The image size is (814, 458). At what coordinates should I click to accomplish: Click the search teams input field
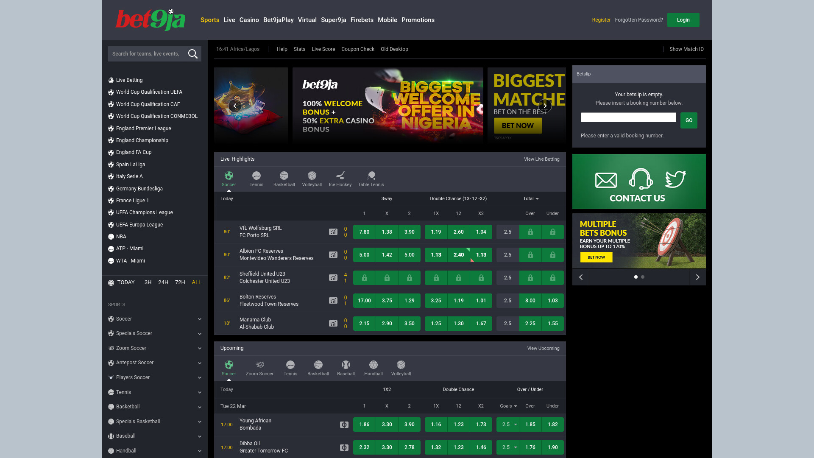[146, 54]
